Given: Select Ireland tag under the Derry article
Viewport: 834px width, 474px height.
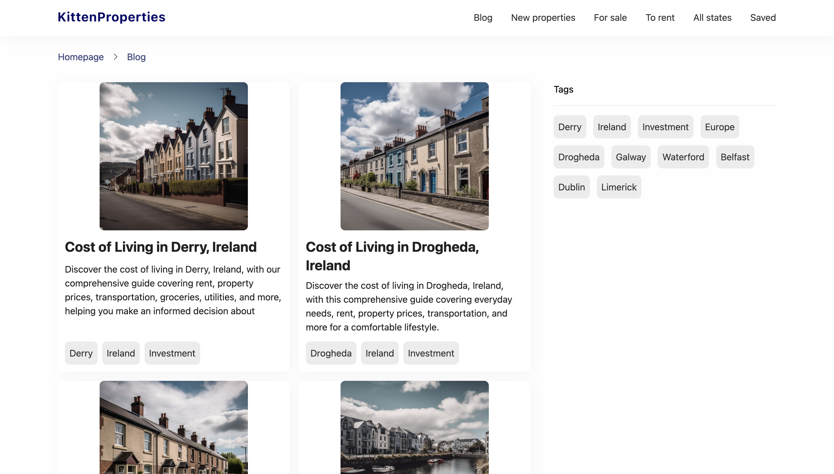Looking at the screenshot, I should pos(121,353).
